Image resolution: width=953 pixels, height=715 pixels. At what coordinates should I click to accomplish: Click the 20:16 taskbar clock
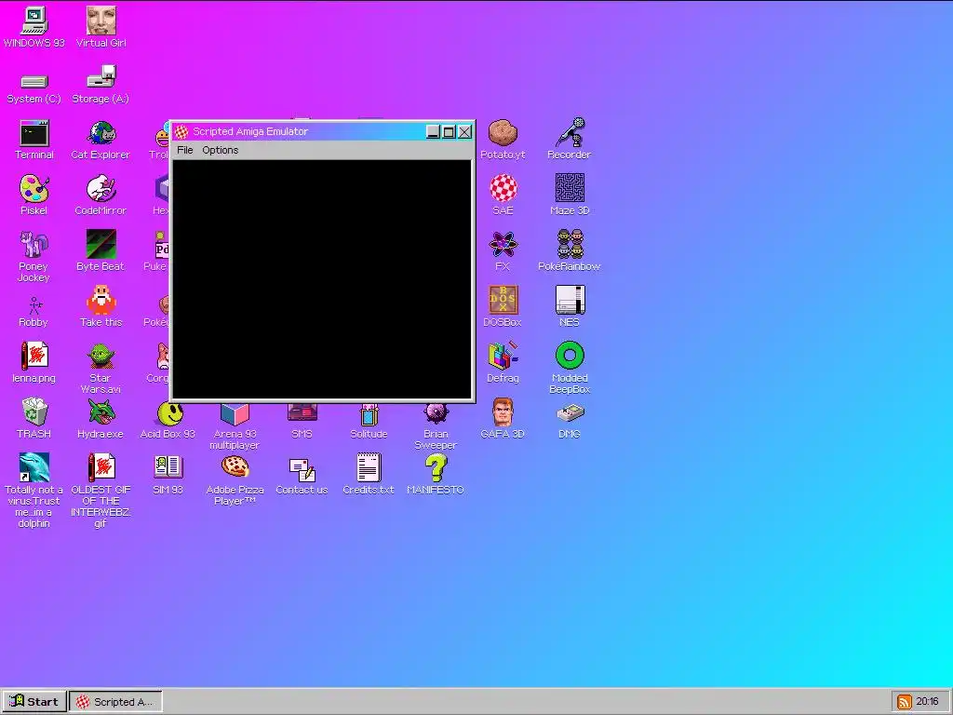click(927, 702)
